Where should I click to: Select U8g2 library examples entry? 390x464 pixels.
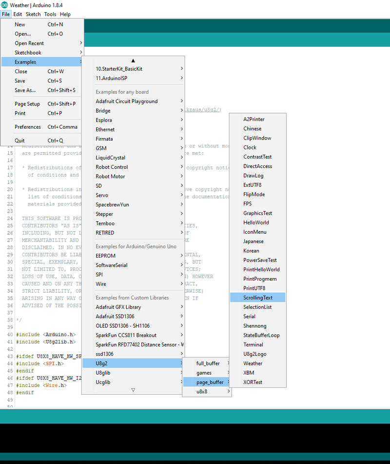[x=133, y=363]
